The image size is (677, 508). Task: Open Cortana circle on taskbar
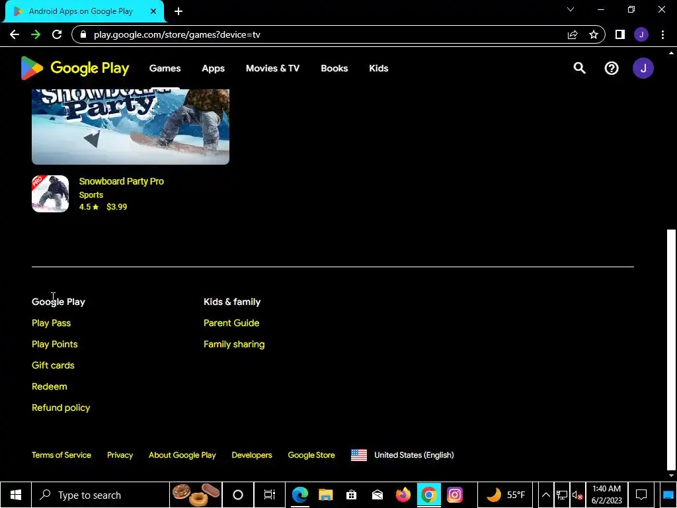point(238,495)
